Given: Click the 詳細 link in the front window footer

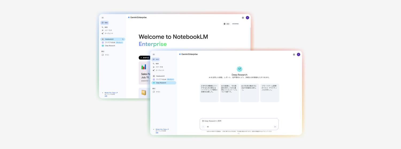Looking at the screenshot, I should [x=157, y=133].
